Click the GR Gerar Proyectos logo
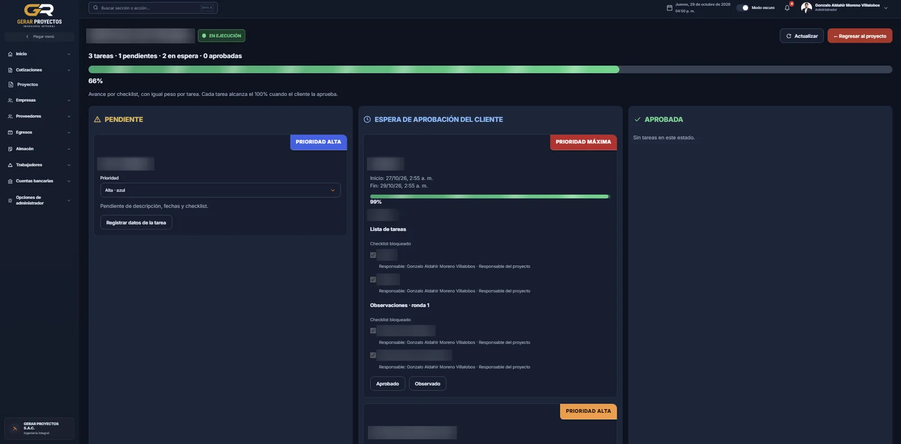This screenshot has height=444, width=901. pyautogui.click(x=39, y=15)
